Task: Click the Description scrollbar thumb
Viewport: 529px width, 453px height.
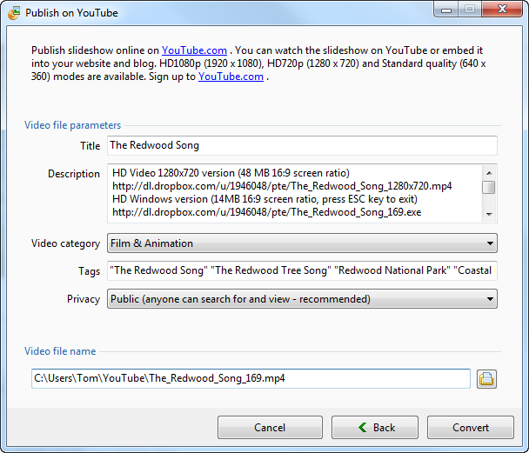Action: coord(489,188)
